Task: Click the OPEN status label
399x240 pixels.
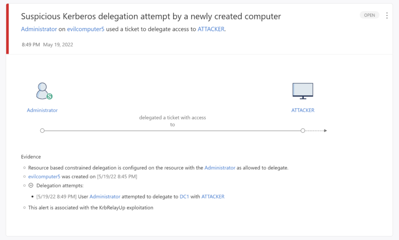Action: (x=369, y=15)
